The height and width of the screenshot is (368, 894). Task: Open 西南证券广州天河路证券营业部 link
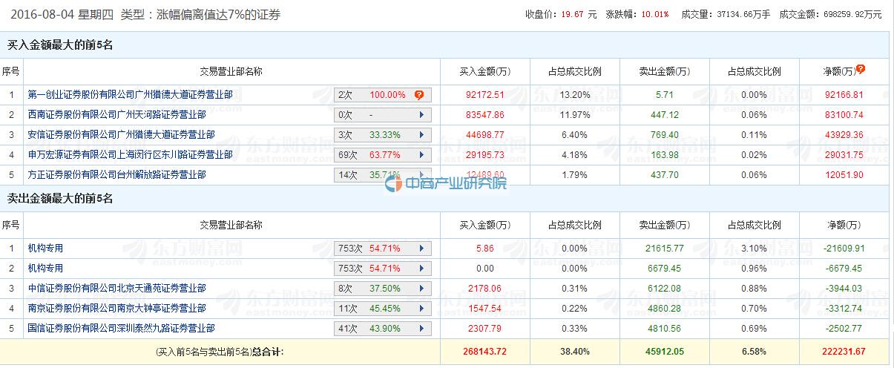pos(116,115)
